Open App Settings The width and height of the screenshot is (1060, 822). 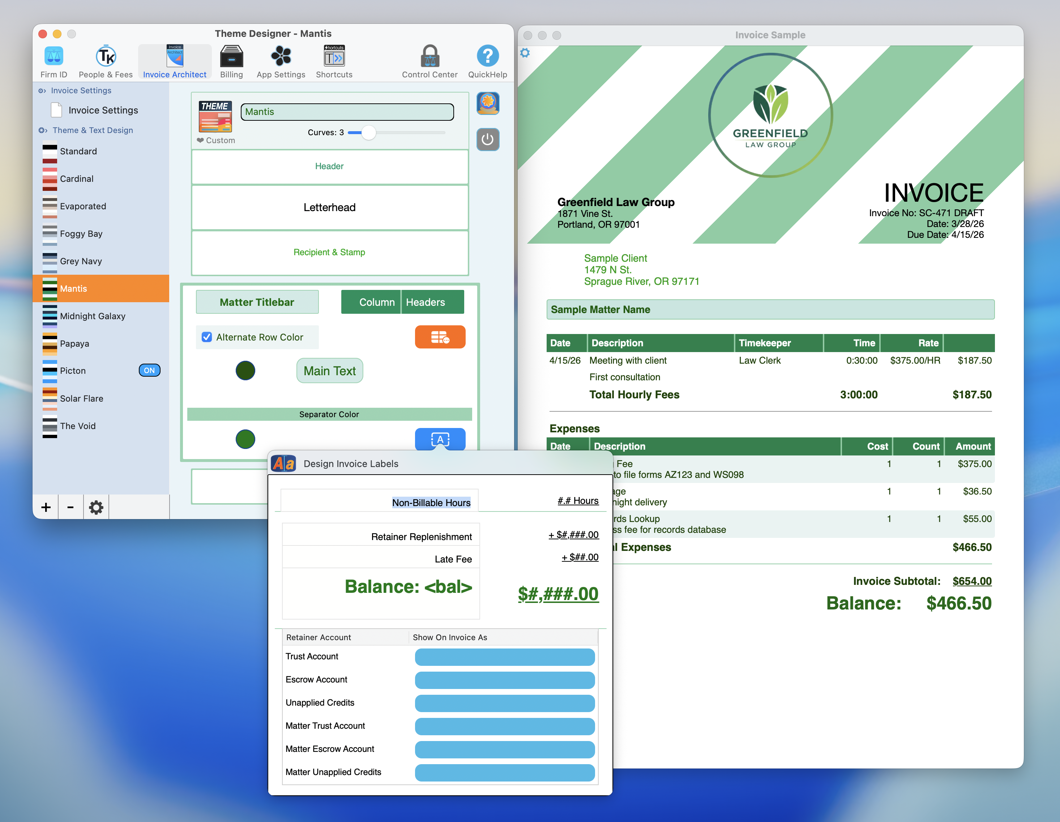(x=281, y=61)
